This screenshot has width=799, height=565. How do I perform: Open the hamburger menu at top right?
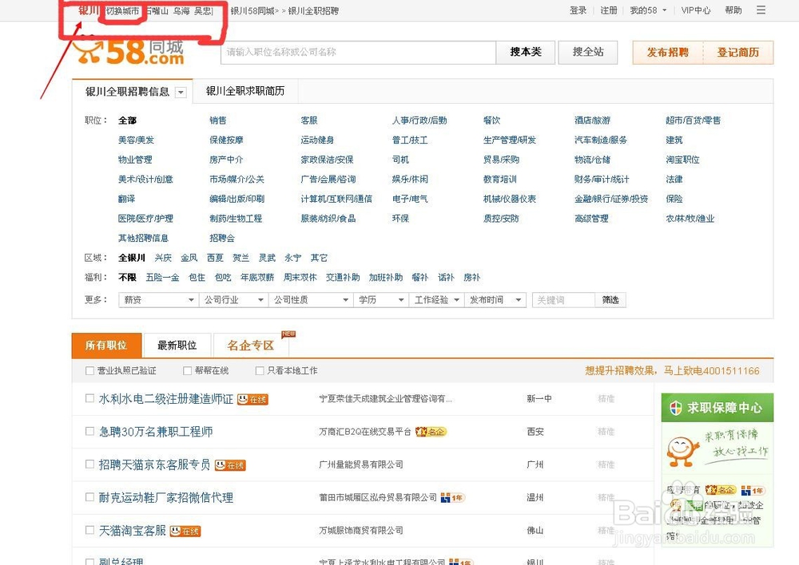762,10
